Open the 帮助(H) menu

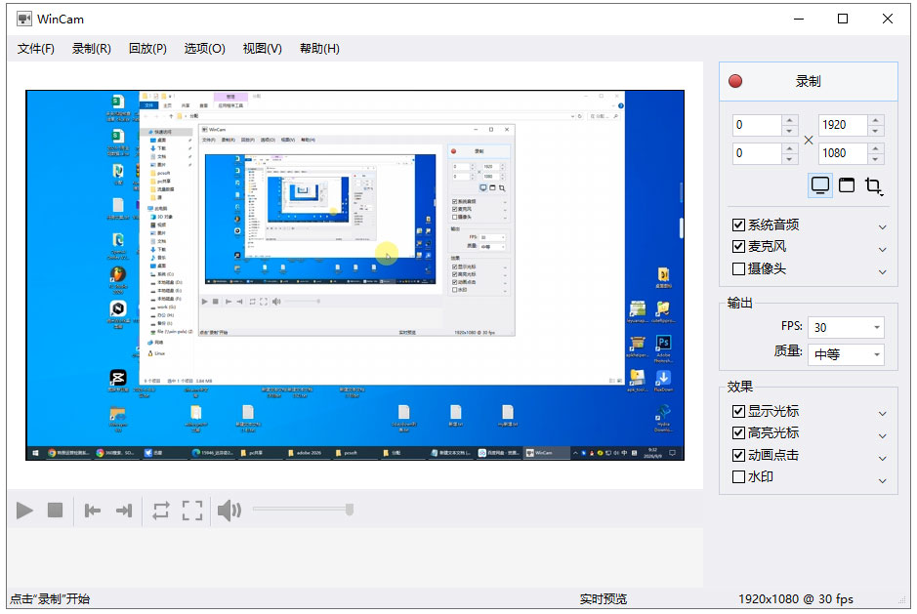(319, 49)
